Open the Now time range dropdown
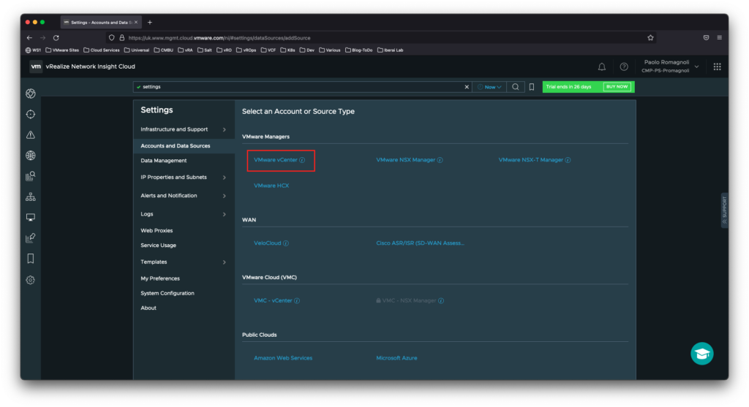Viewport: 749px width, 407px height. click(491, 87)
